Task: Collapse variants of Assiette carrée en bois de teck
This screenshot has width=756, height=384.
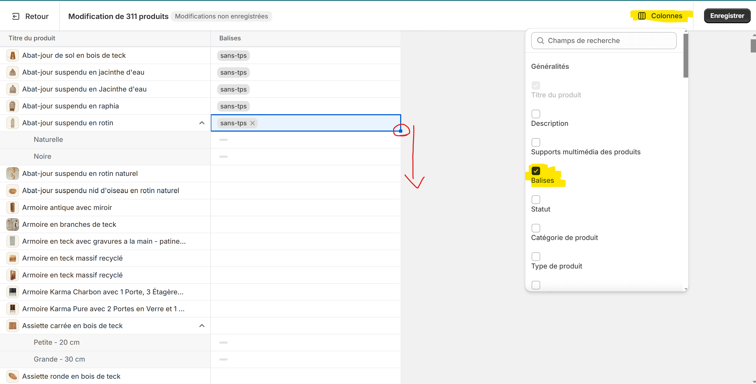Action: pos(202,325)
